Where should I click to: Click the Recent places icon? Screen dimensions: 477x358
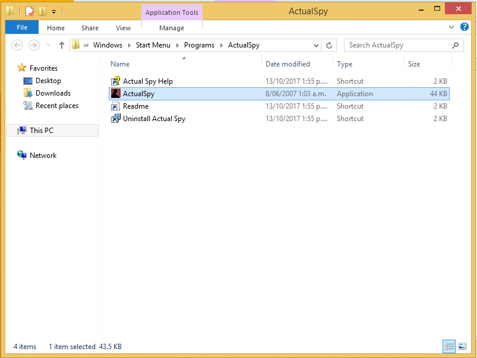[28, 105]
